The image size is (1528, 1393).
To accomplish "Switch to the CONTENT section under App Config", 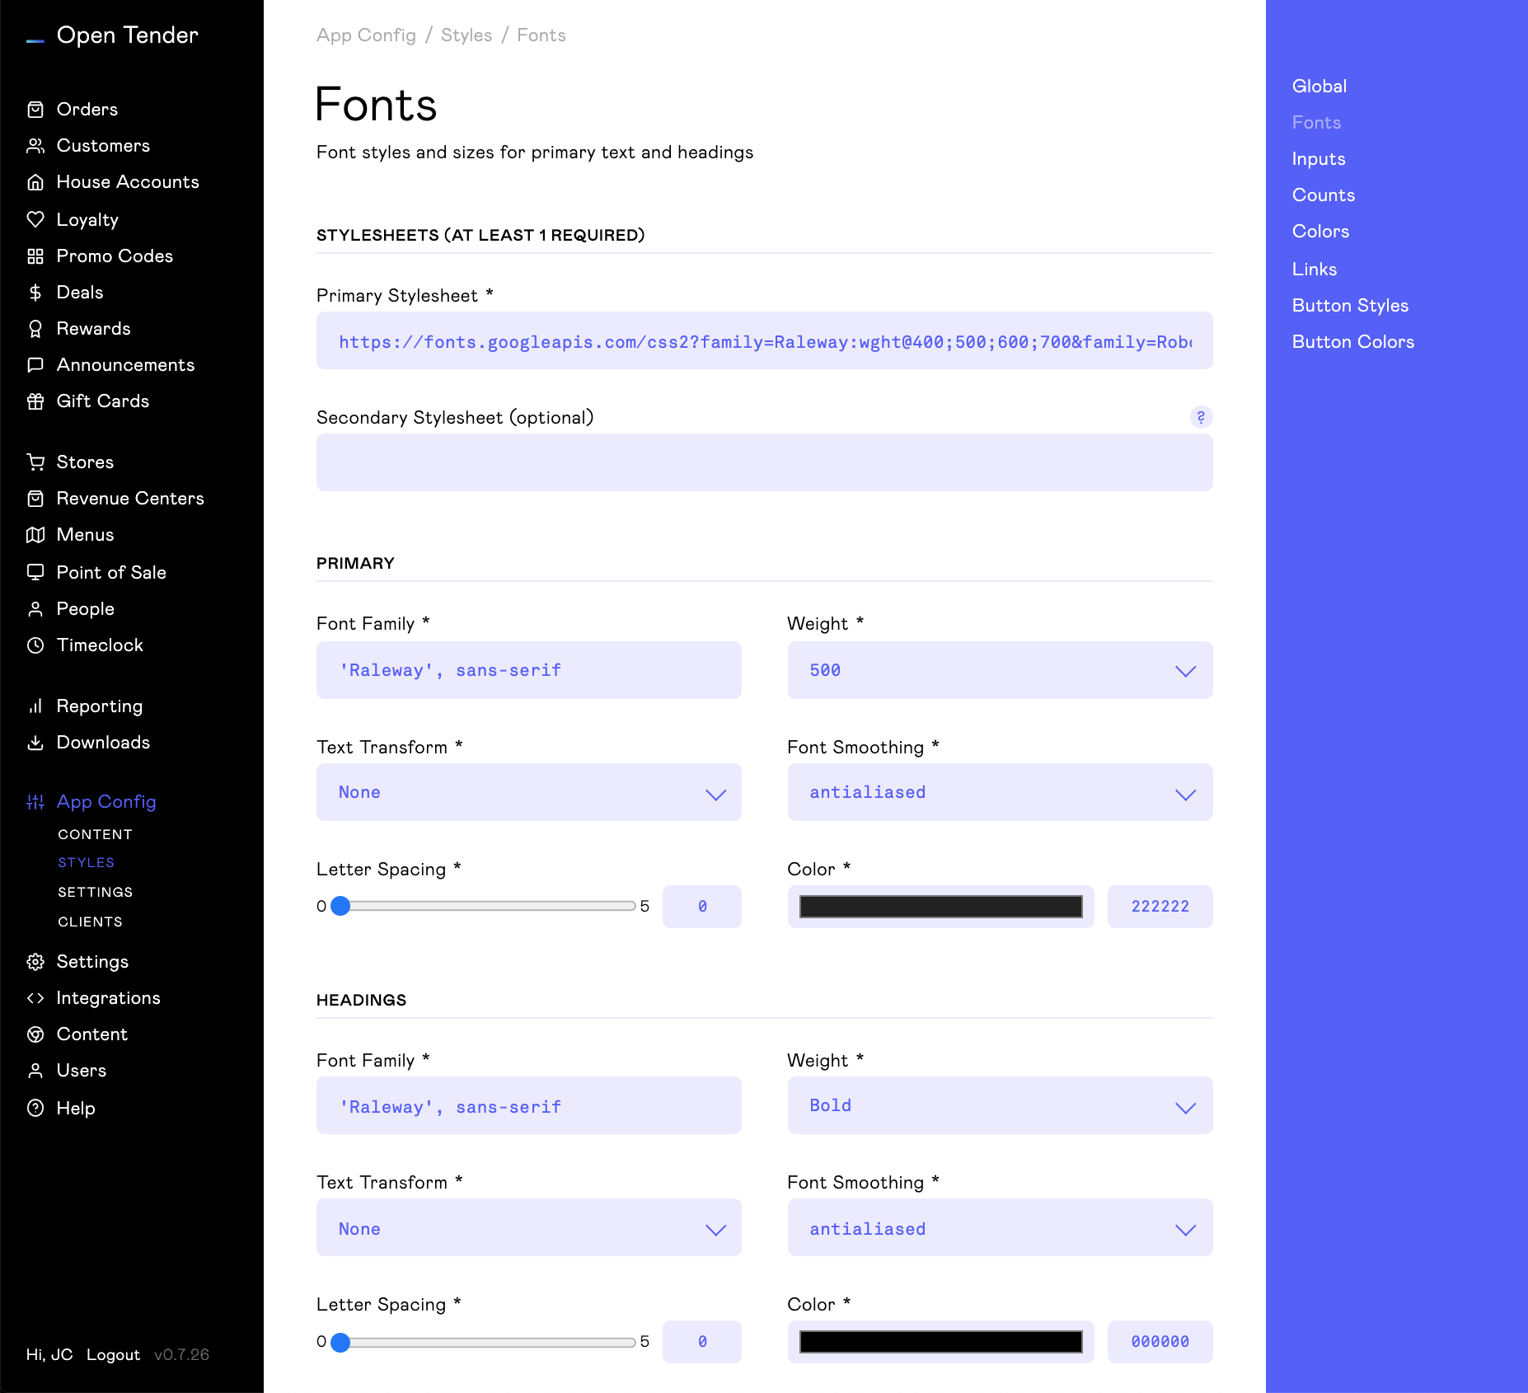I will pyautogui.click(x=95, y=834).
